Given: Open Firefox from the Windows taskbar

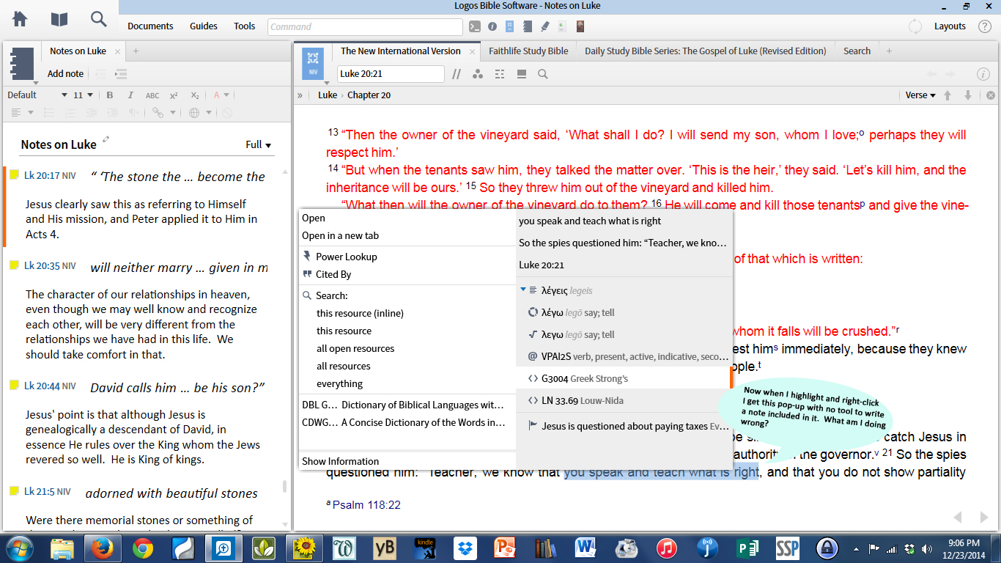Looking at the screenshot, I should pyautogui.click(x=103, y=548).
